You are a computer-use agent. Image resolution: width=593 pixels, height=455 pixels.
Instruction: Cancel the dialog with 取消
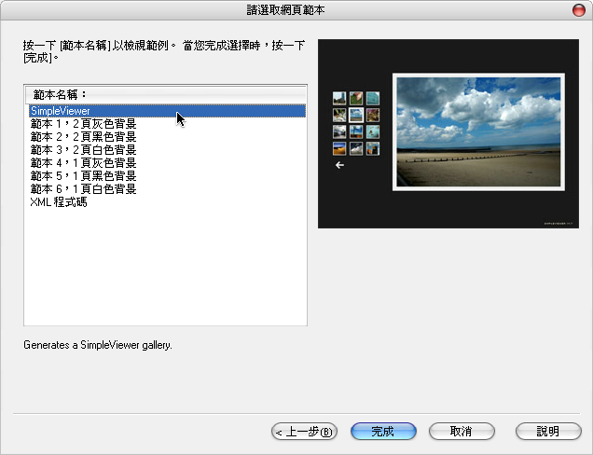click(x=462, y=431)
